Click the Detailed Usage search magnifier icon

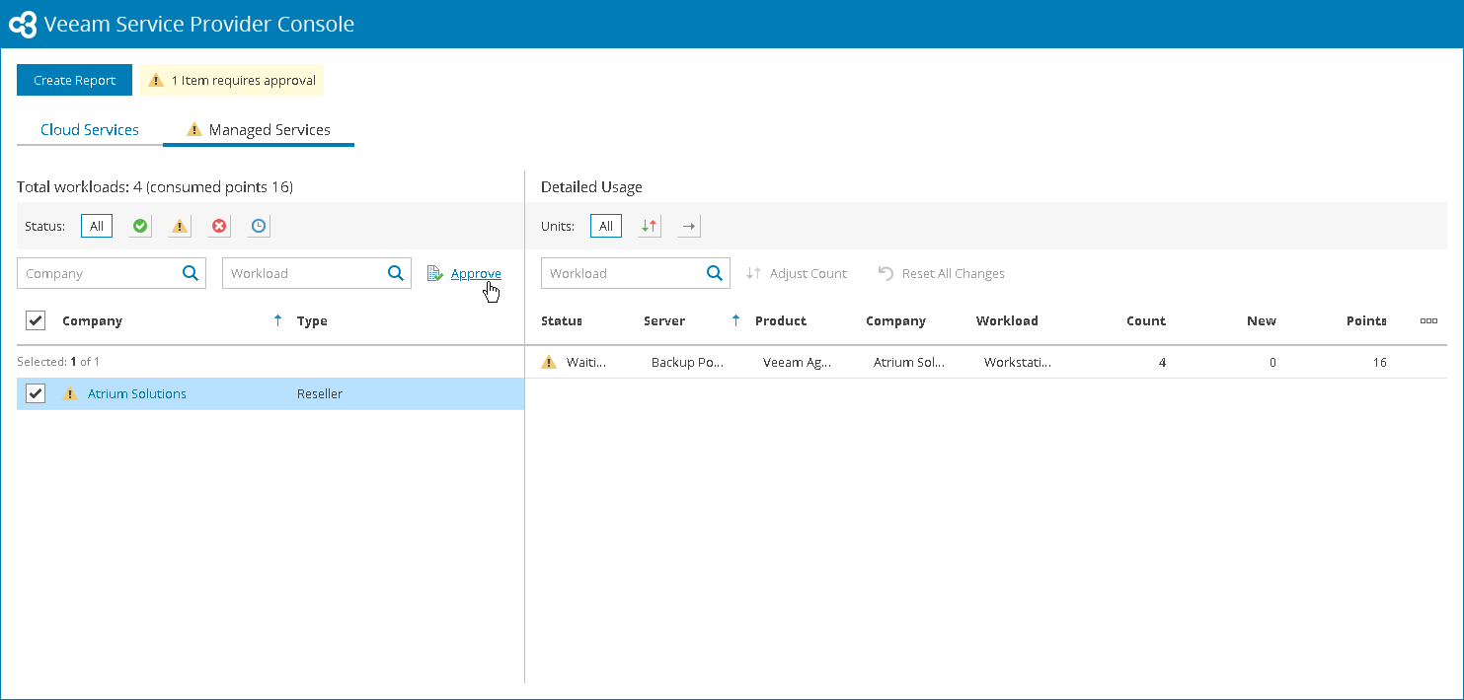pos(715,273)
